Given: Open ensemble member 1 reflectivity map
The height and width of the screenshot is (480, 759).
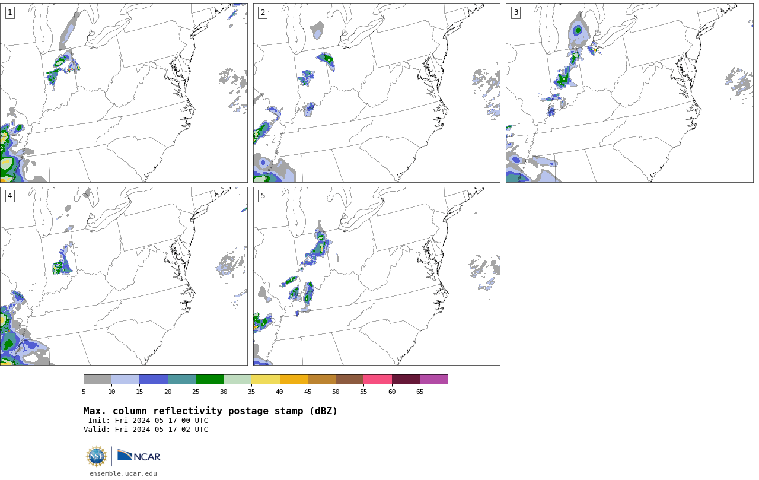Looking at the screenshot, I should tap(123, 93).
